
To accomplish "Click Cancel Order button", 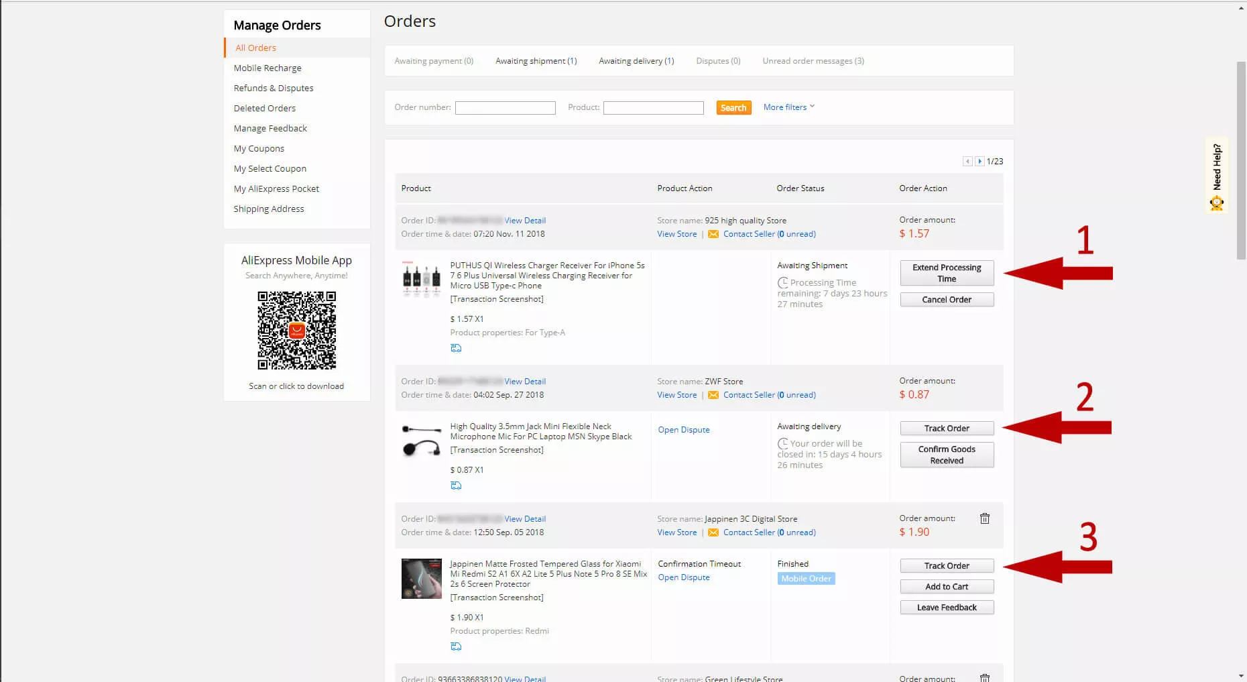I will [x=947, y=300].
